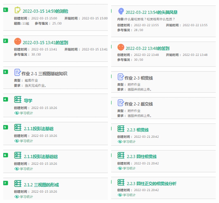The height and width of the screenshot is (203, 219).
Task: Show 学习统计 for 2.2.3 相贯线
Action: (x=127, y=141)
